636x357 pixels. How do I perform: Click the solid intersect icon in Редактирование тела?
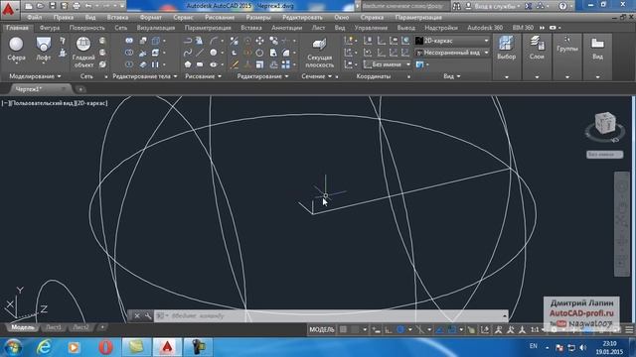[x=129, y=64]
